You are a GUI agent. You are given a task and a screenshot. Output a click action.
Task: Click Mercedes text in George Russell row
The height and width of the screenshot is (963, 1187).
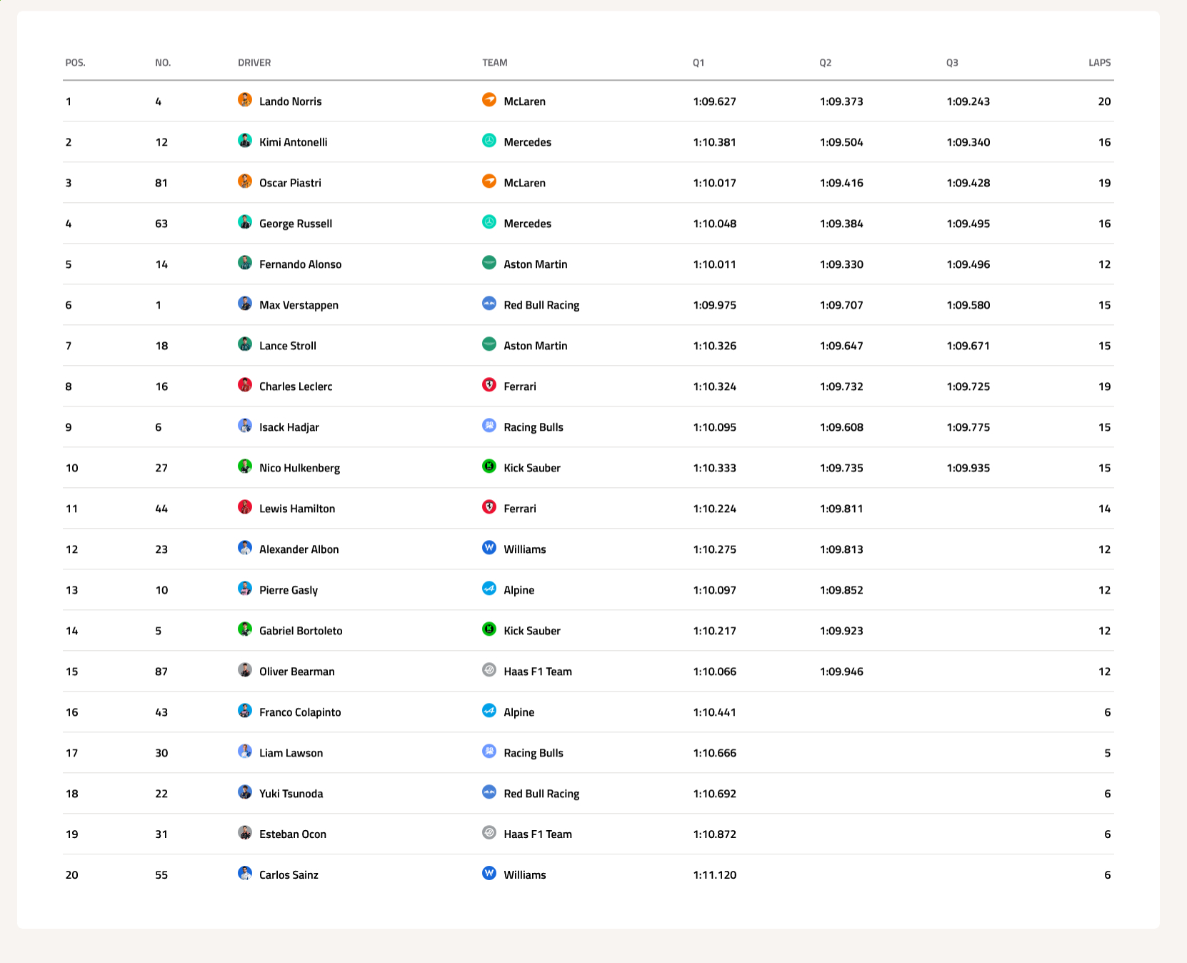click(x=528, y=224)
